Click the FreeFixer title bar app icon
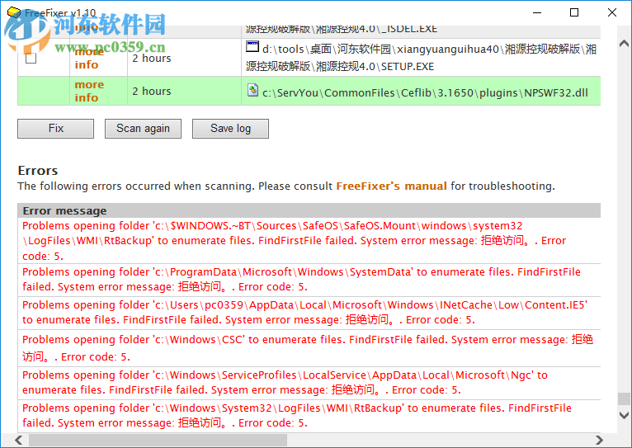This screenshot has width=632, height=448. point(14,12)
